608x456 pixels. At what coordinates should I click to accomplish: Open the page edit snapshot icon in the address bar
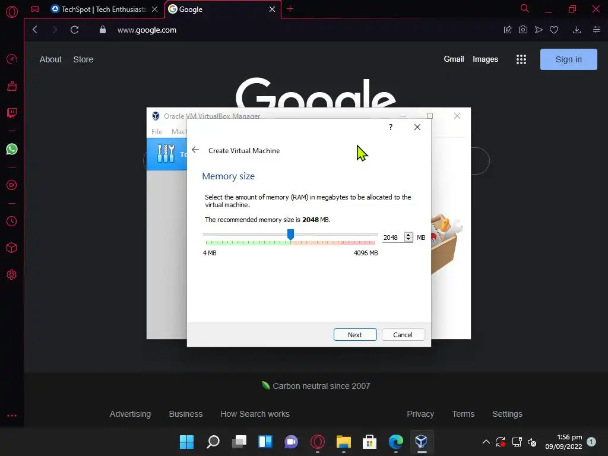(x=508, y=30)
